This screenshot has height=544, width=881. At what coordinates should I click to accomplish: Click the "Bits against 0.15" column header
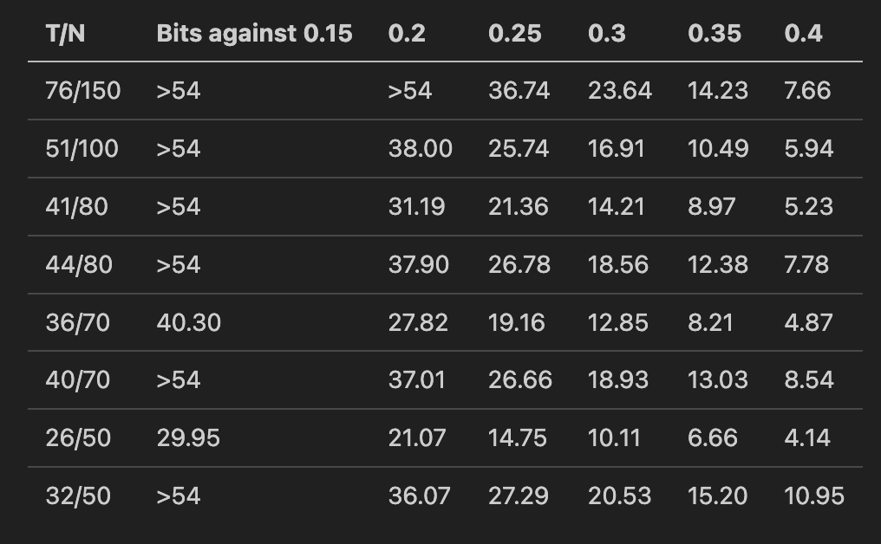tap(254, 34)
